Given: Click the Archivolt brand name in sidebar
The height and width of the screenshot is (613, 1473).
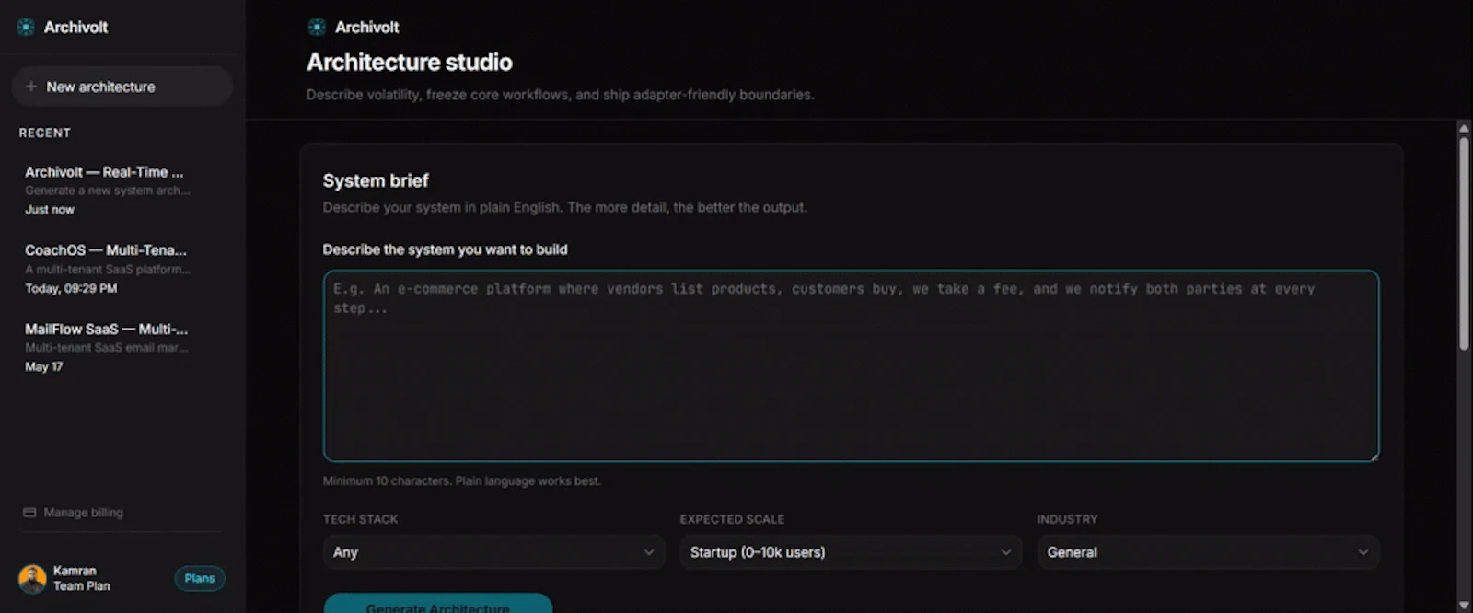Looking at the screenshot, I should (75, 28).
